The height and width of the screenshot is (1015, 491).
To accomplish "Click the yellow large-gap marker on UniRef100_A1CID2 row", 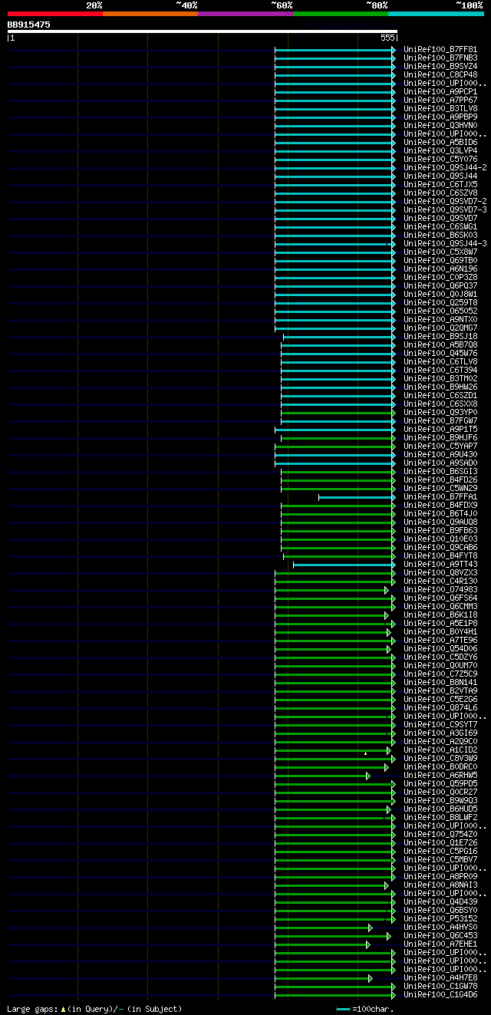I will pos(365,753).
